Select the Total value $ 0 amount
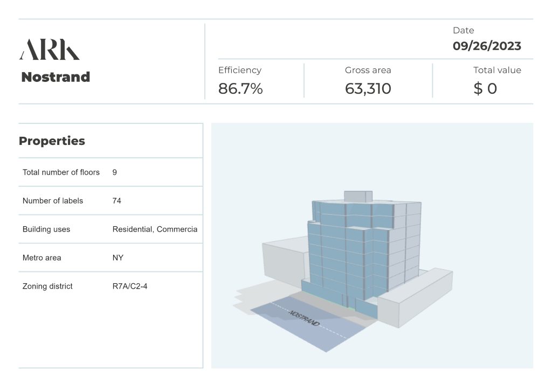The height and width of the screenshot is (390, 552). click(485, 89)
